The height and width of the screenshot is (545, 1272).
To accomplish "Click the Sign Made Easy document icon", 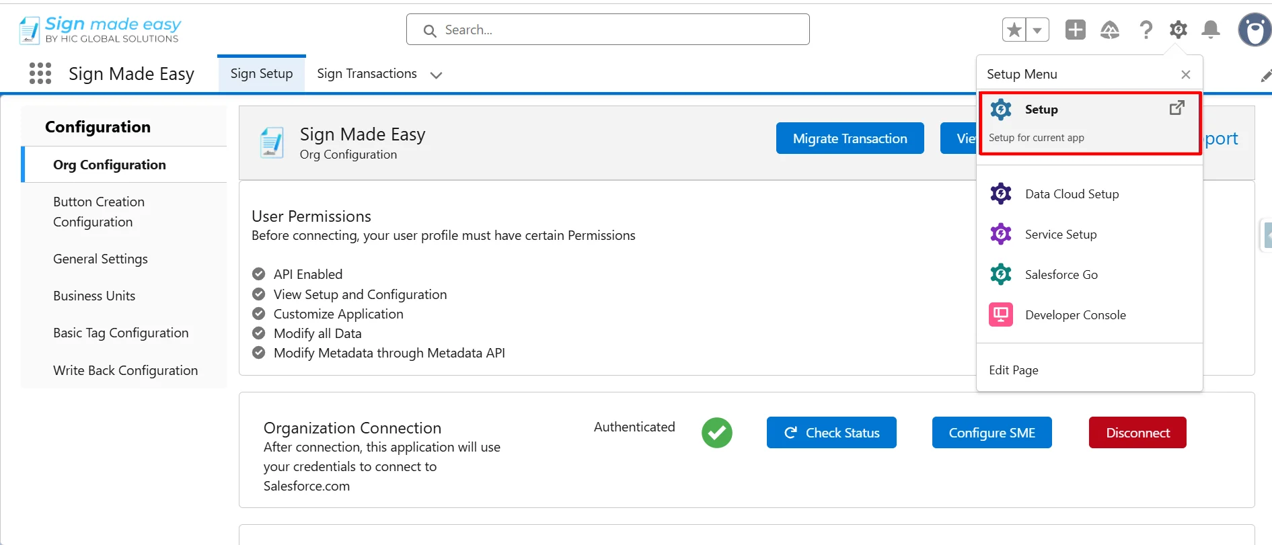I will 272,142.
